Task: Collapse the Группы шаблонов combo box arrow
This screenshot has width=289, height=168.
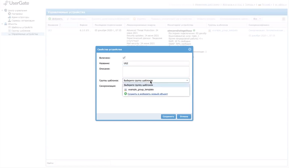Action: (x=187, y=81)
